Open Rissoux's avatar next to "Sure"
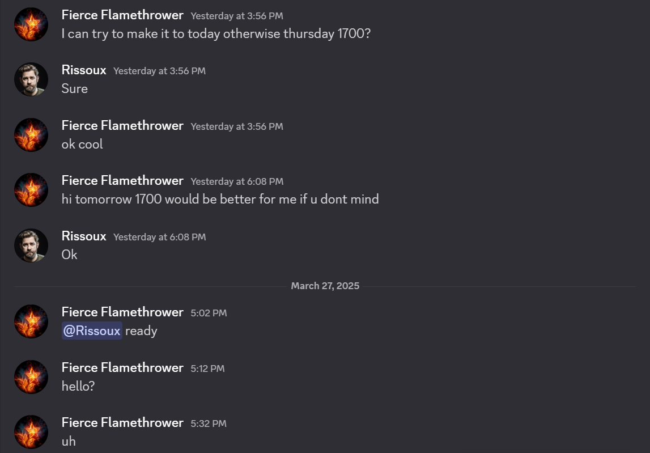Viewport: 650px width, 453px height. coord(31,79)
